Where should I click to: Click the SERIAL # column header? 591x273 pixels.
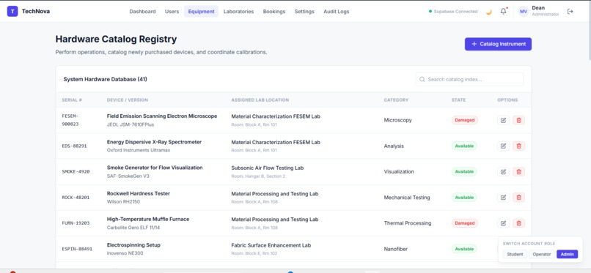72,100
